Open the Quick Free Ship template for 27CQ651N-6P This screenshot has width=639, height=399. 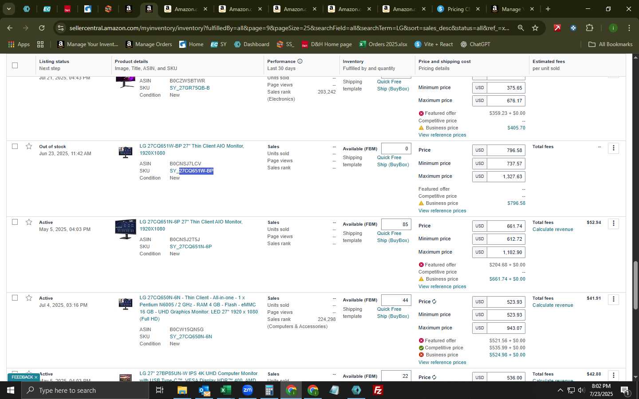click(x=393, y=237)
